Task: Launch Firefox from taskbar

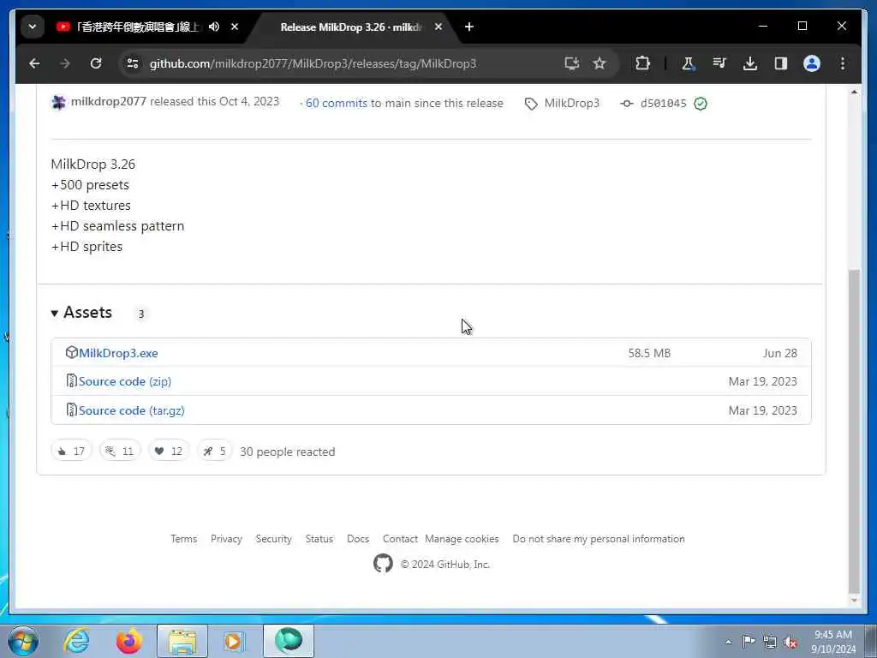Action: (128, 641)
